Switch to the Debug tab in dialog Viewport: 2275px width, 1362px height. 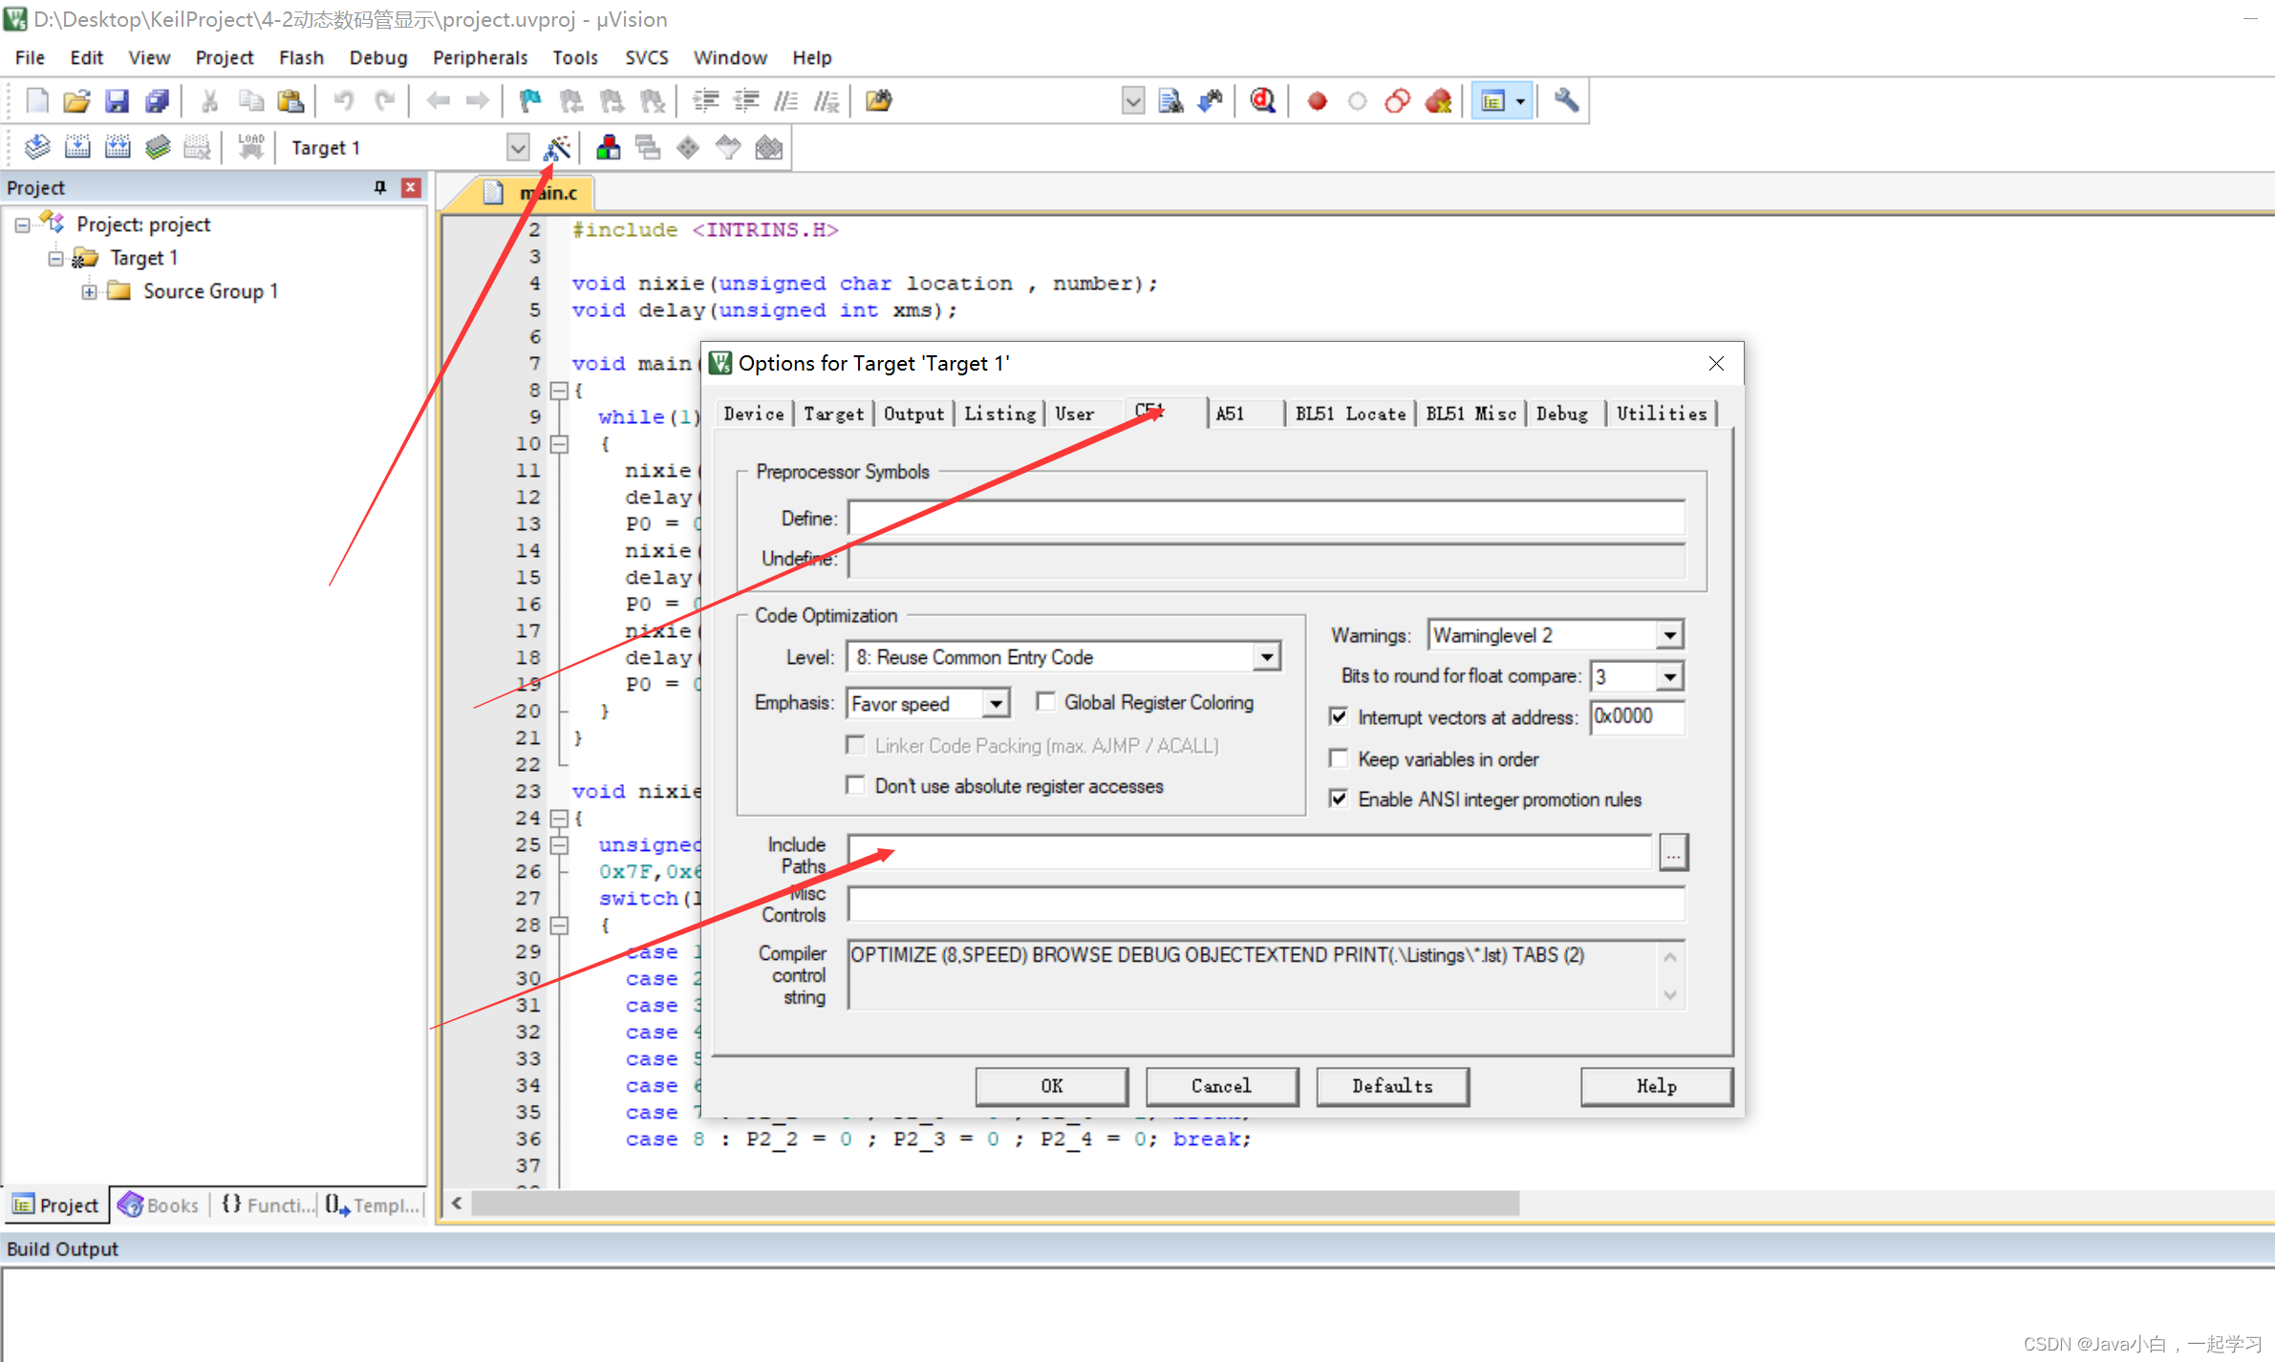coord(1562,414)
